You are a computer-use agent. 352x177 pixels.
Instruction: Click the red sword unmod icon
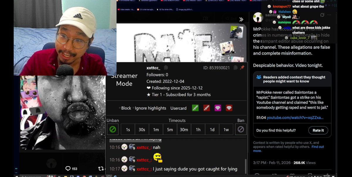point(207,108)
